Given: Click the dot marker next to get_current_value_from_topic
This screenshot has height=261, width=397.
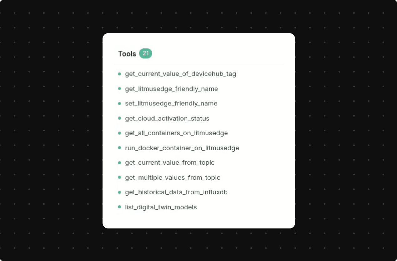Looking at the screenshot, I should click(120, 162).
